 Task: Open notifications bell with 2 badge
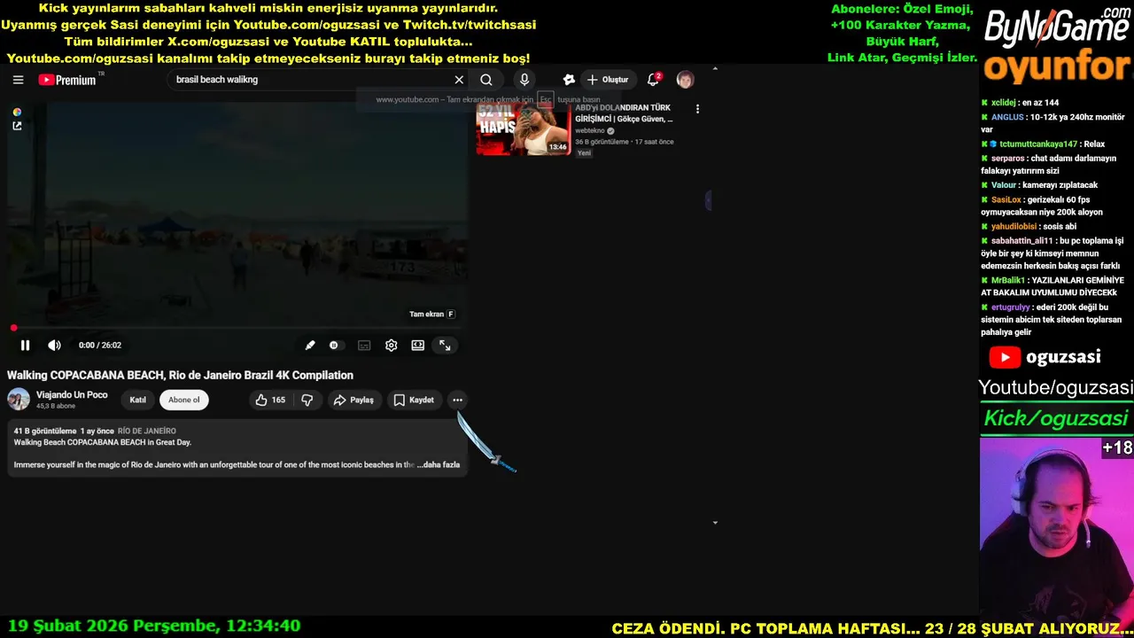(x=654, y=80)
